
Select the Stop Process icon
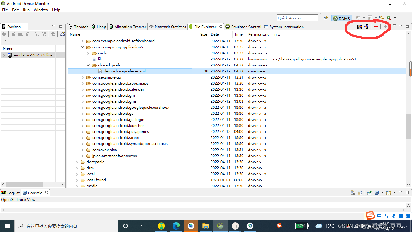(53, 34)
